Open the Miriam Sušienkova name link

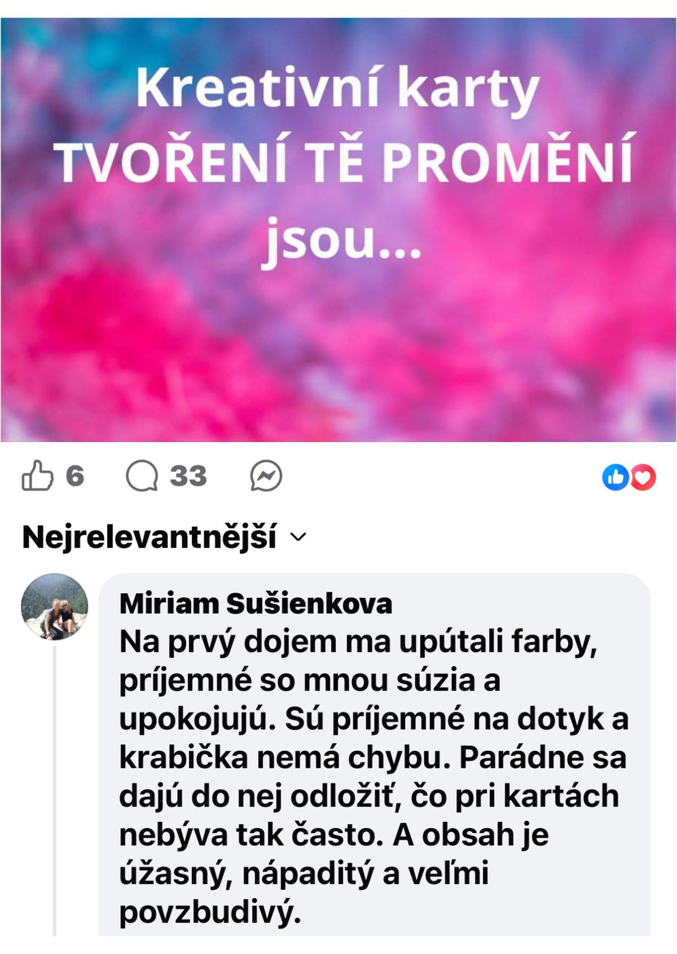(256, 603)
